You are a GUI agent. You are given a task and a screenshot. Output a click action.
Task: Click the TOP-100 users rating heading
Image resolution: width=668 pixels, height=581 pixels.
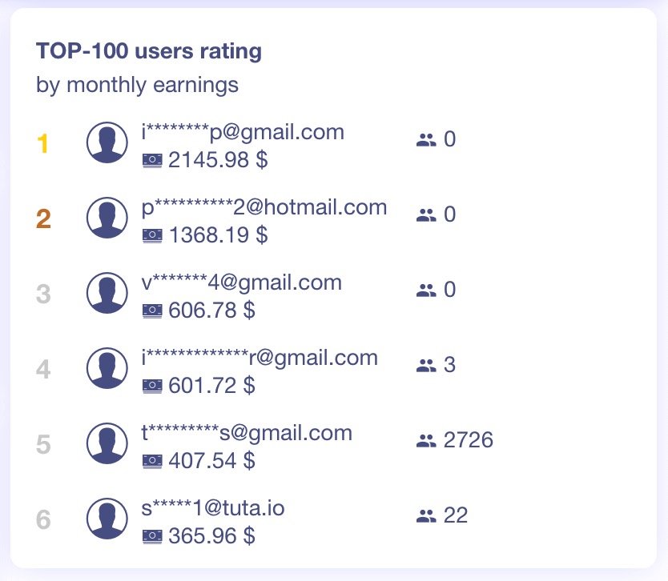point(149,52)
